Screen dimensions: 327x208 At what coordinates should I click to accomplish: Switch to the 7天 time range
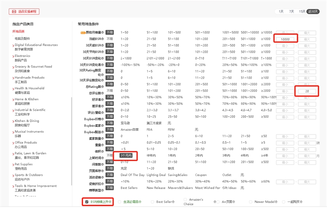(x=292, y=11)
